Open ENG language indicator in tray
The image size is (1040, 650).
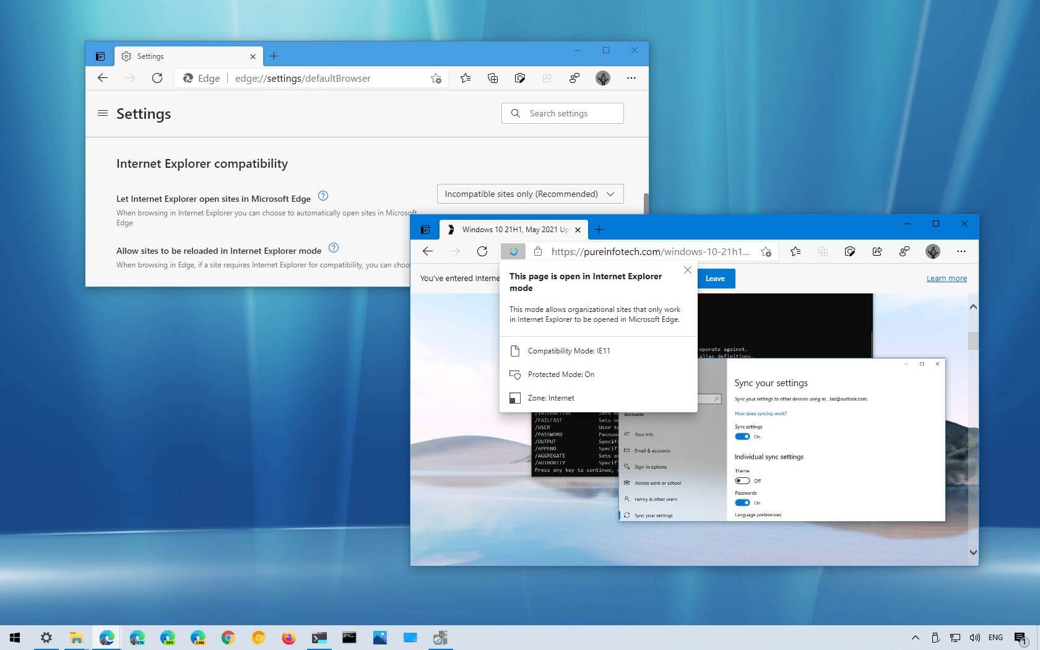[995, 638]
